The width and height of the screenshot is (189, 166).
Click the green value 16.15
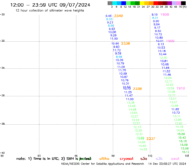point(183,141)
